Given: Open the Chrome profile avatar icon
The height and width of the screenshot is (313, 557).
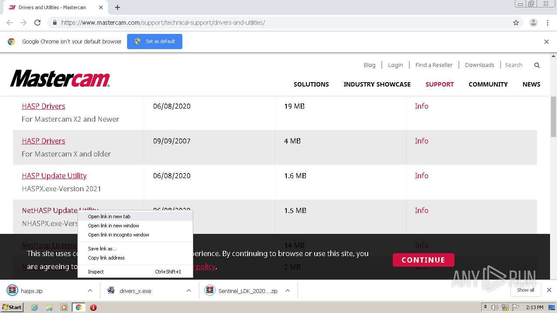Looking at the screenshot, I should click(534, 23).
